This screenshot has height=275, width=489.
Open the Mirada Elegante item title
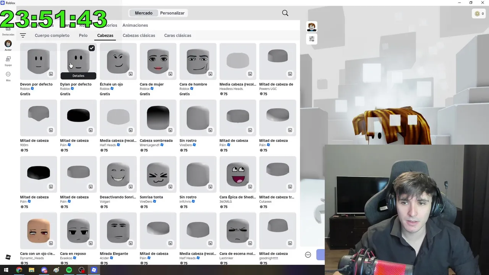[x=114, y=254]
